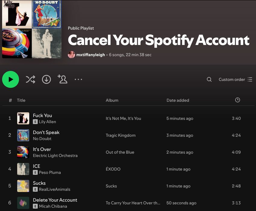Image resolution: width=256 pixels, height=211 pixels.
Task: Open the Custom order sorting dropdown
Action: point(232,79)
